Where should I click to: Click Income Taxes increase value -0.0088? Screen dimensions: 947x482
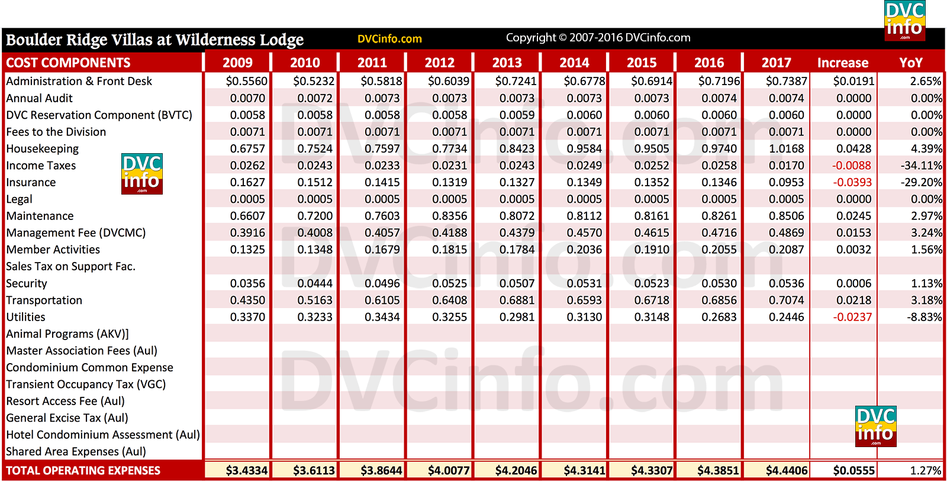pyautogui.click(x=852, y=166)
